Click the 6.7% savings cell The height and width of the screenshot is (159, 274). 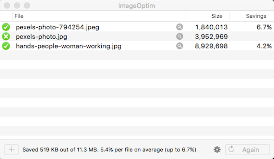[264, 27]
